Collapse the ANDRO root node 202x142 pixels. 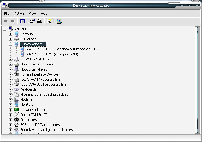tap(4, 29)
